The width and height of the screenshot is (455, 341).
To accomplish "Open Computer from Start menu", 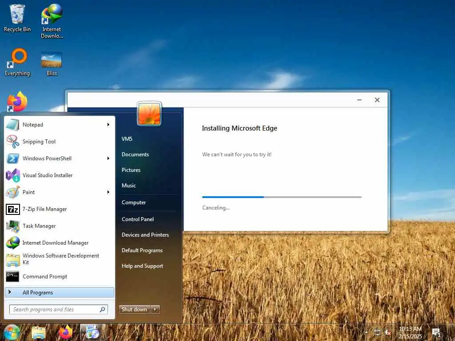I will tap(134, 202).
